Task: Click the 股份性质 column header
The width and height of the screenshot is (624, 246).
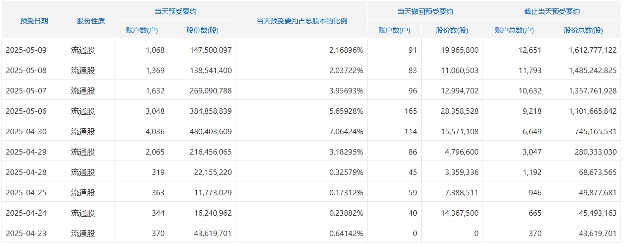Action: click(x=91, y=21)
